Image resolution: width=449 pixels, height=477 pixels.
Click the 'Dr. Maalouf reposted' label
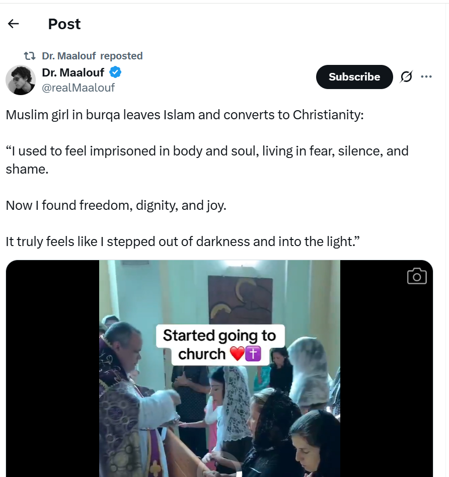point(93,56)
